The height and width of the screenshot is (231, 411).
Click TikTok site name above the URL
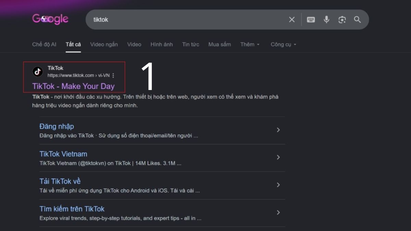pyautogui.click(x=55, y=68)
